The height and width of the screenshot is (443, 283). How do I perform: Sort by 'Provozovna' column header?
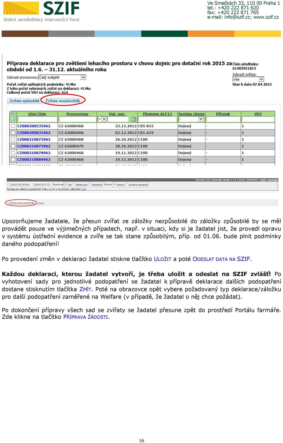[x=77, y=114]
